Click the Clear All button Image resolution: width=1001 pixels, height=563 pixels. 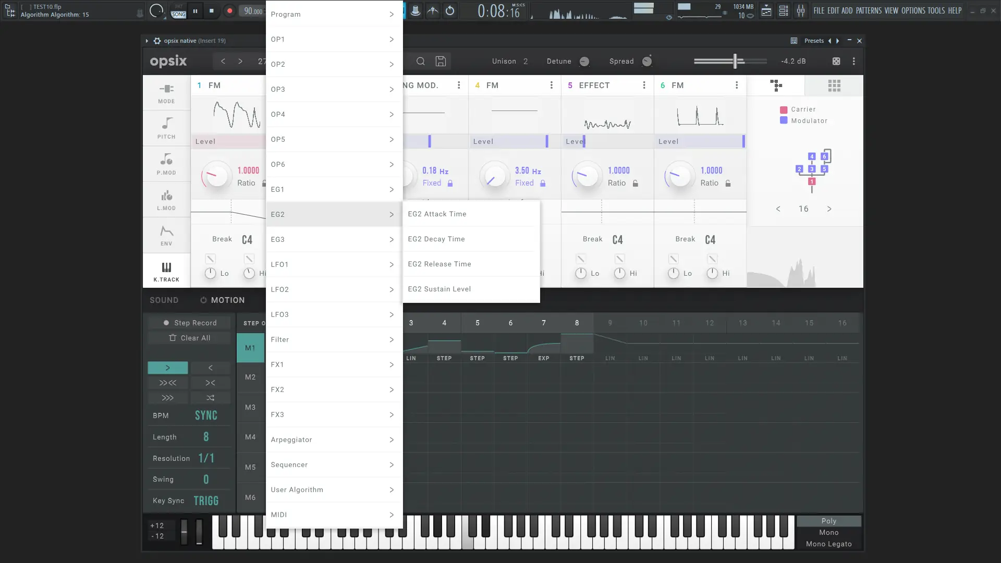[x=189, y=338]
